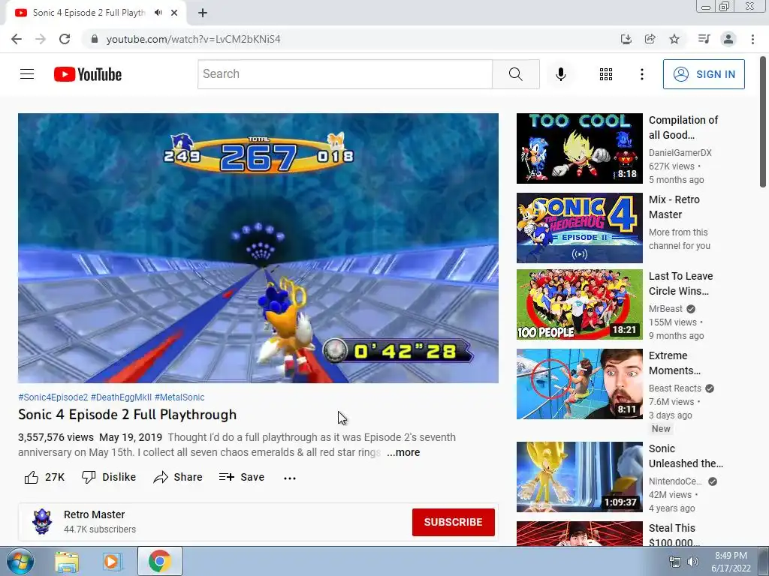Open #MetalSonic hashtag link

pos(179,397)
